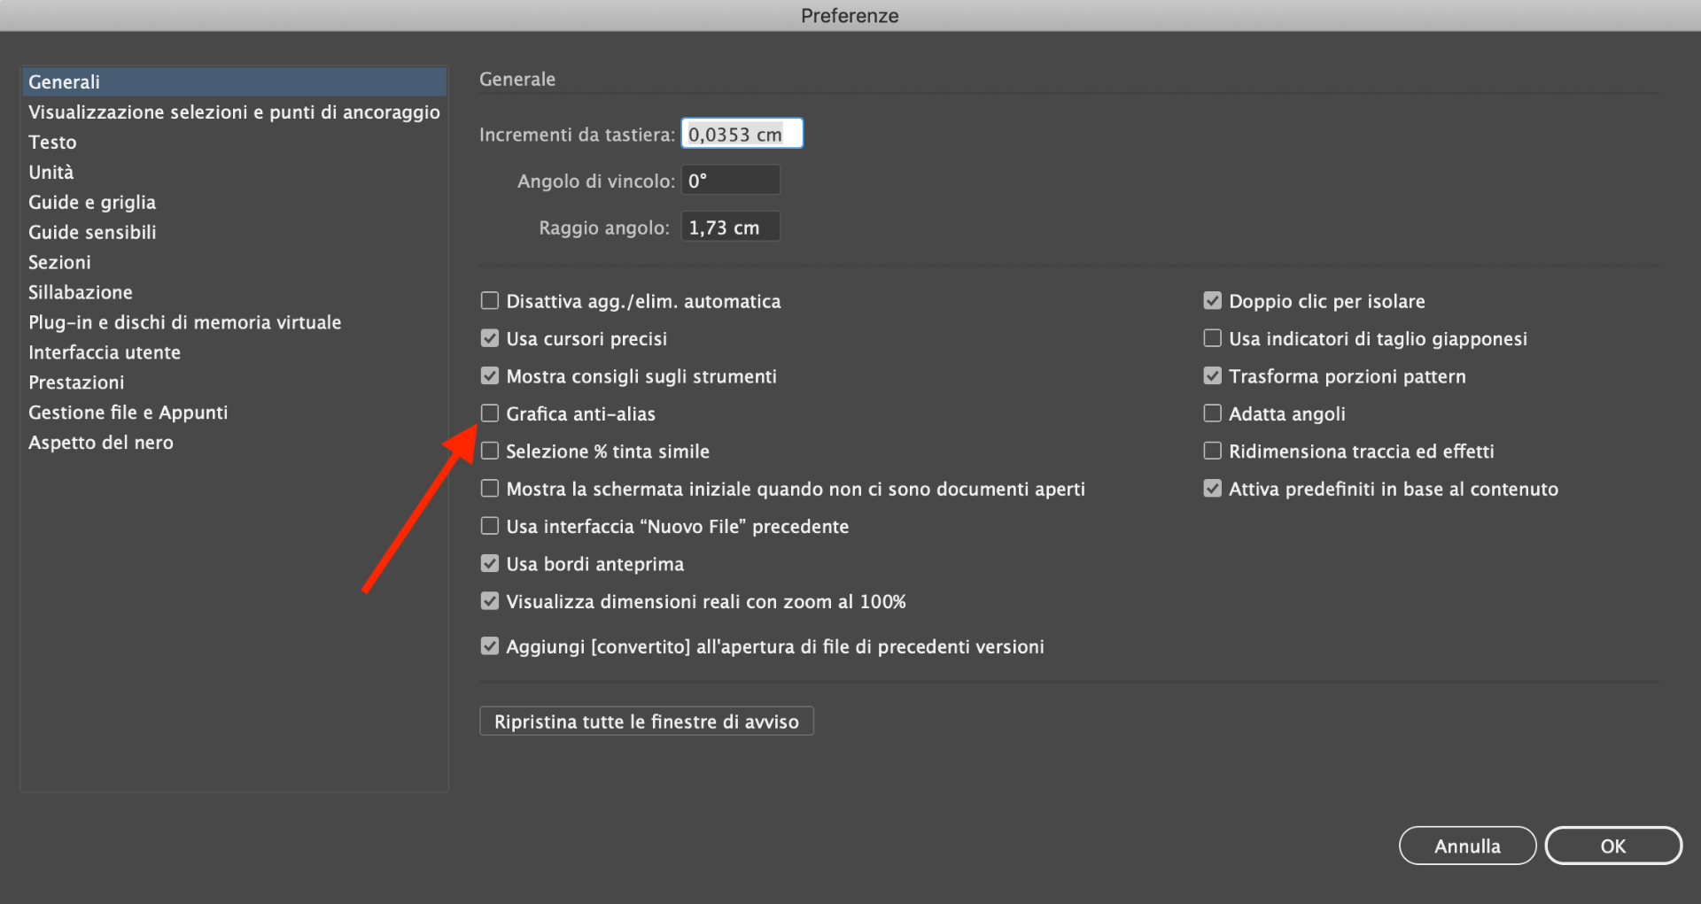The image size is (1701, 904).
Task: Enable Ridimensiona traccia ed effetti checkbox
Action: tap(1213, 451)
